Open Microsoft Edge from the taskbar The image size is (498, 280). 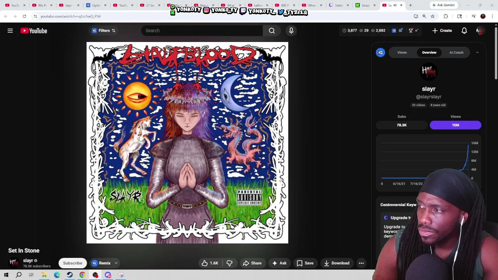(57, 275)
